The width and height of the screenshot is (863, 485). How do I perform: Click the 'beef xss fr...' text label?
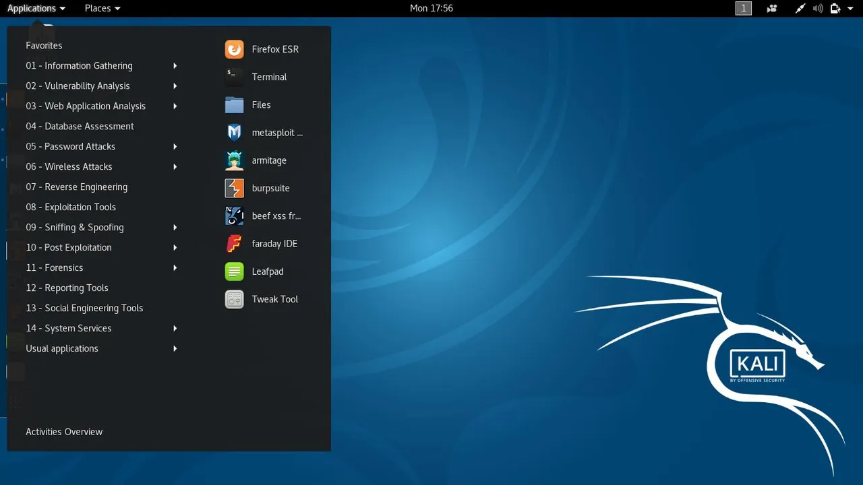pos(276,216)
